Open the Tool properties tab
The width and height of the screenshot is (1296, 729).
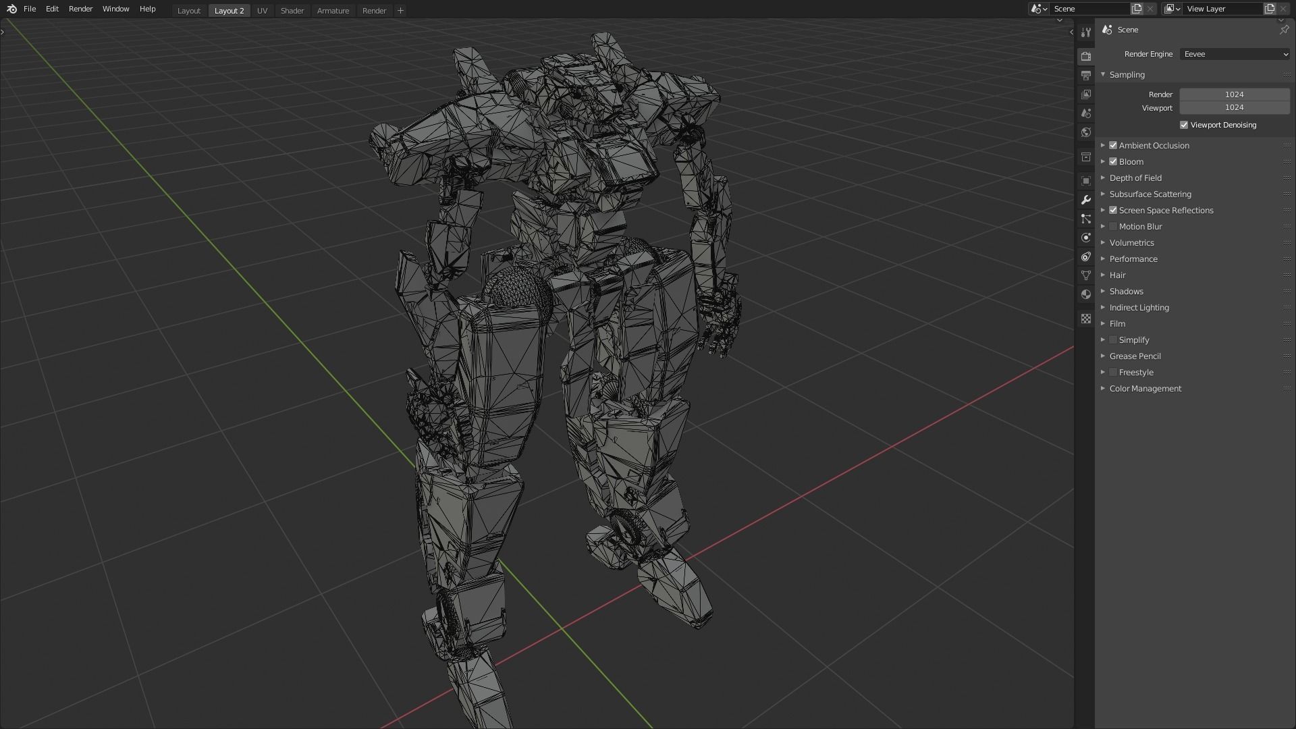pyautogui.click(x=1085, y=32)
